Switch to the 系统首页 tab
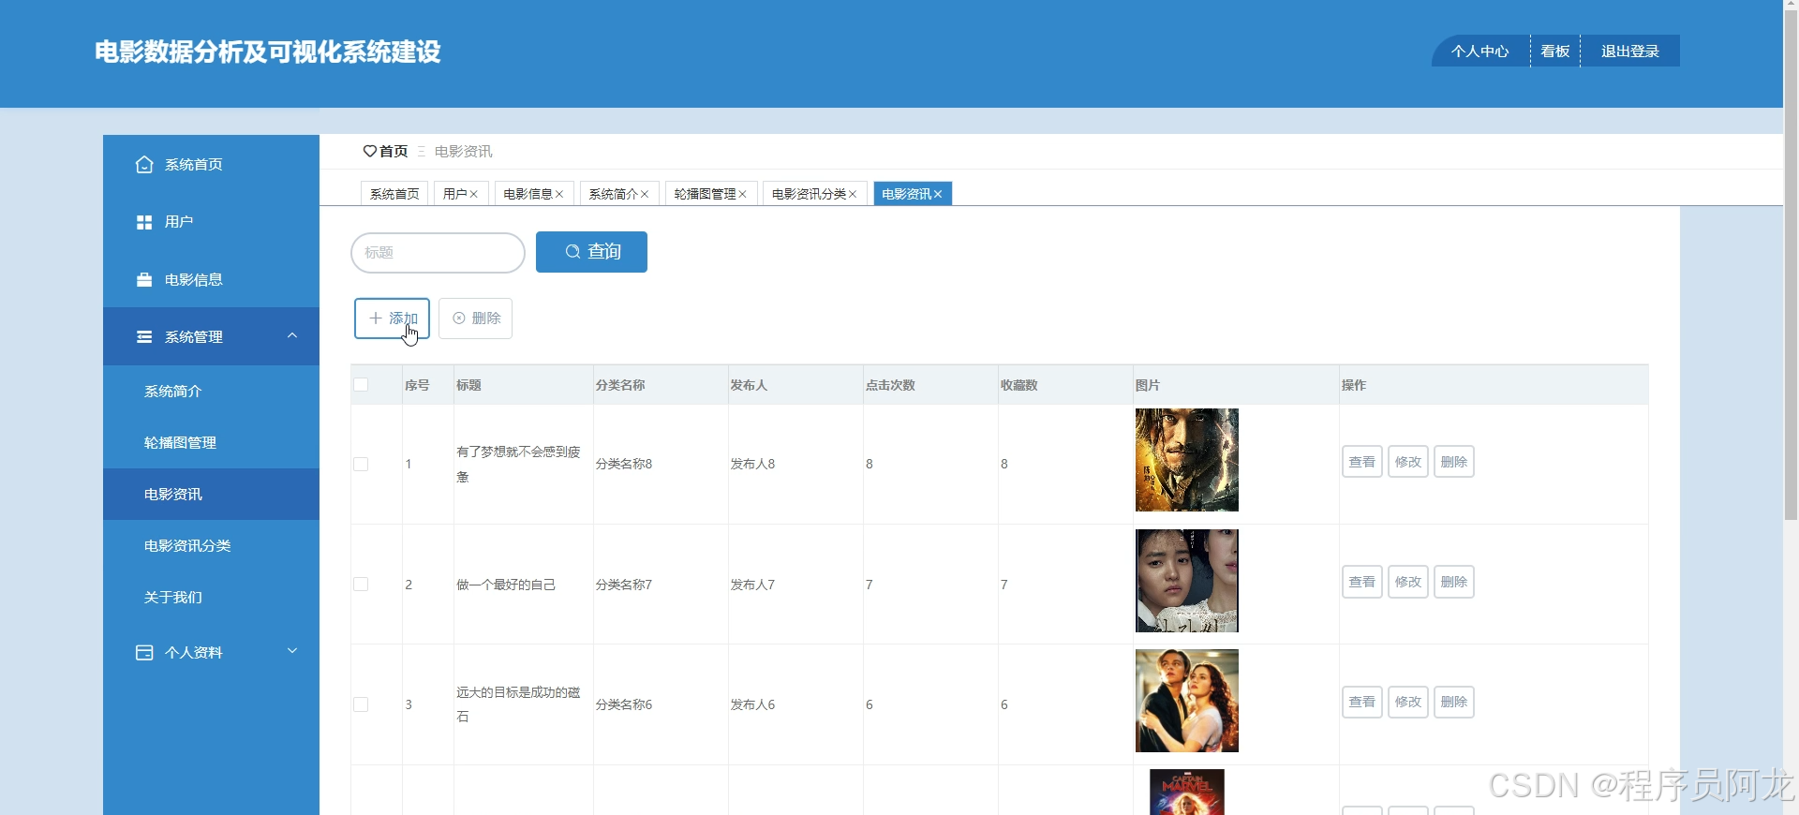Viewport: 1799px width, 815px height. 394,194
